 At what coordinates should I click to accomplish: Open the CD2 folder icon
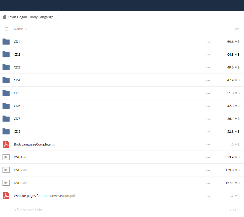pyautogui.click(x=6, y=55)
